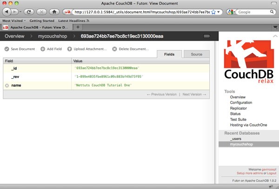Click Add Field button

pyautogui.click(x=51, y=49)
